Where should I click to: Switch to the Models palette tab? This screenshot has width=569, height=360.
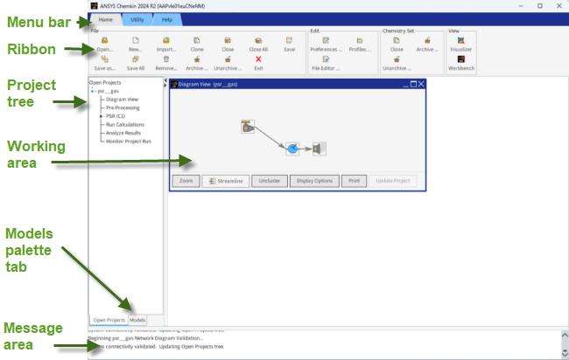(x=137, y=320)
